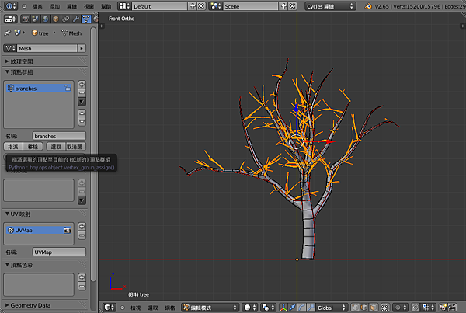Click the Mesh data name field
The height and width of the screenshot is (313, 466).
click(47, 48)
